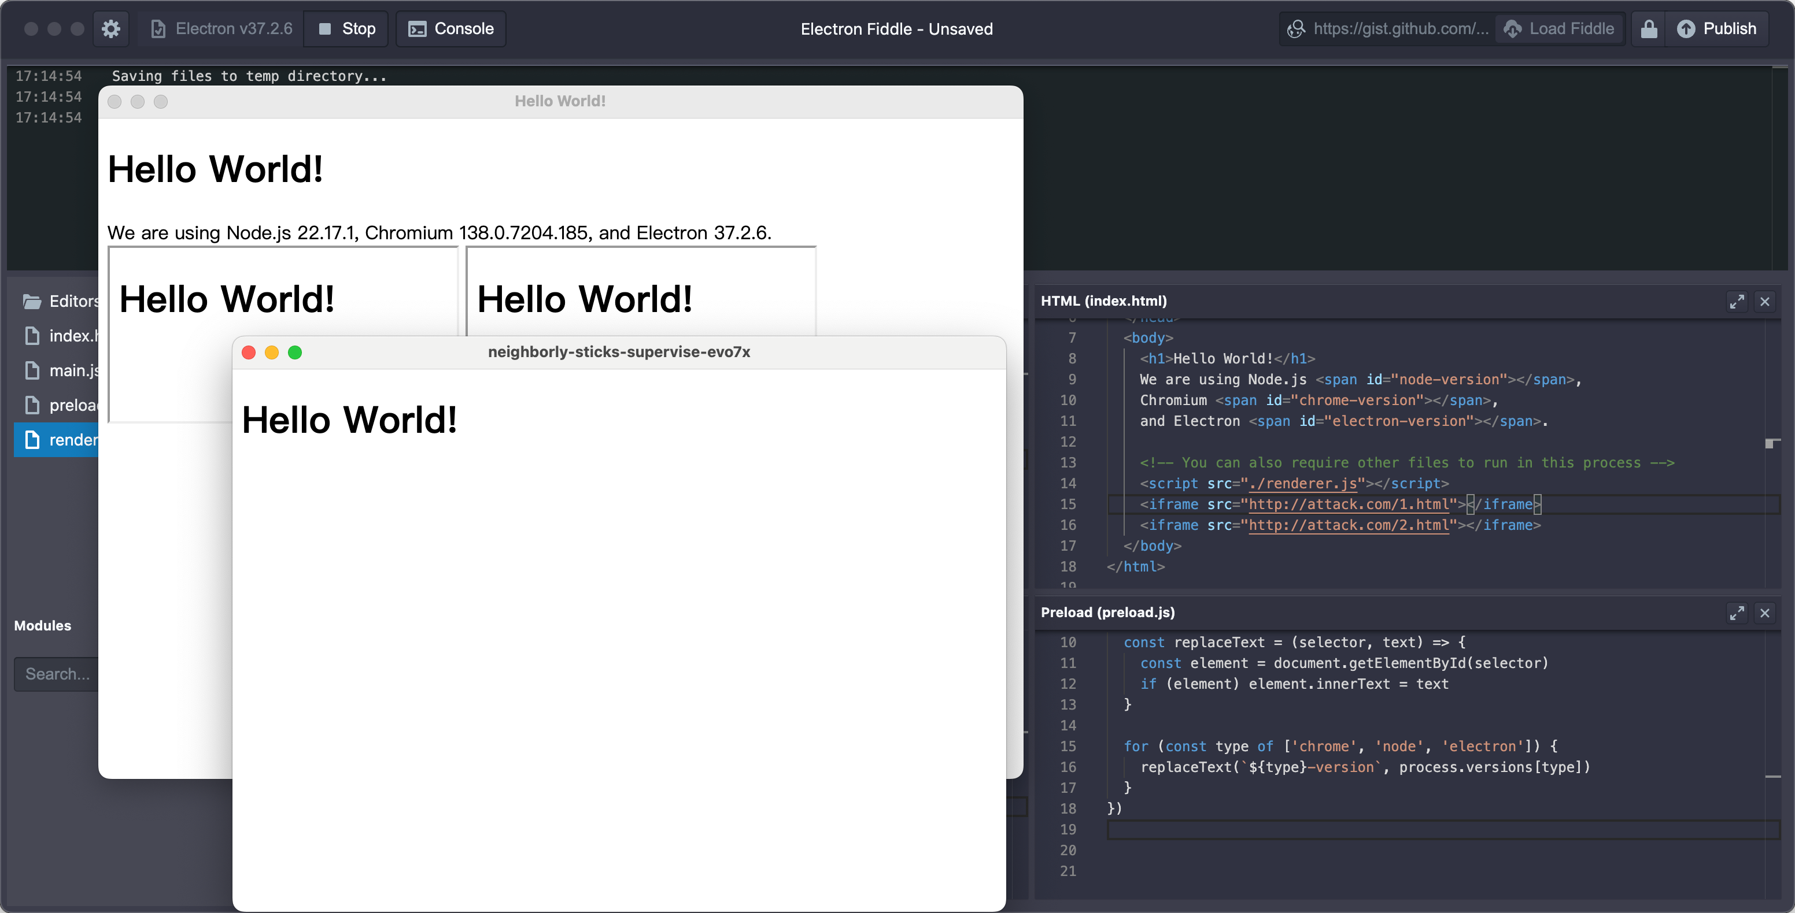Open the settings gear in Fiddle toolbar
Viewport: 1795px width, 913px height.
(111, 28)
